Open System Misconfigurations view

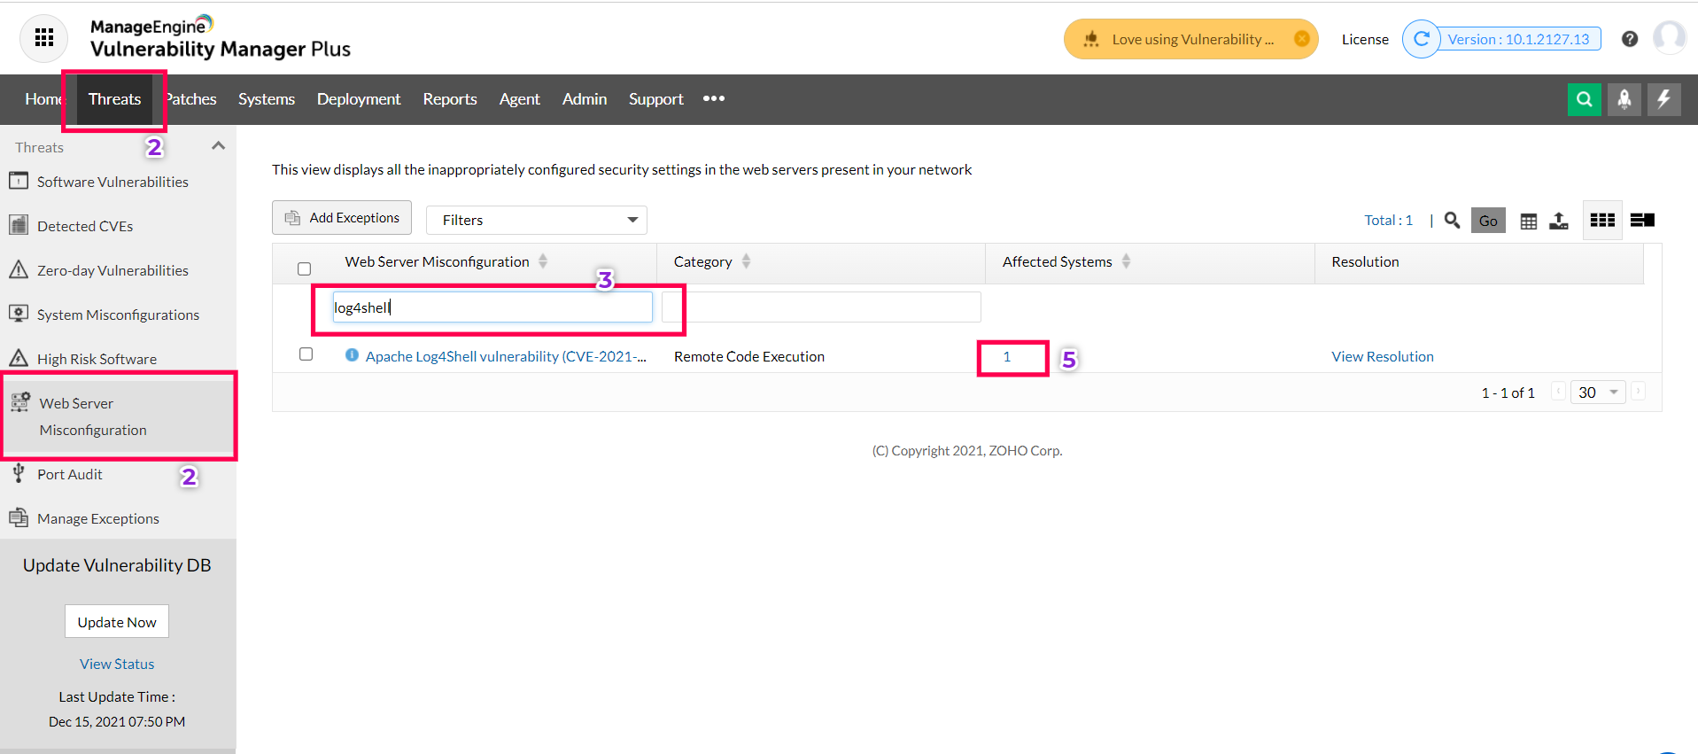pyautogui.click(x=118, y=315)
